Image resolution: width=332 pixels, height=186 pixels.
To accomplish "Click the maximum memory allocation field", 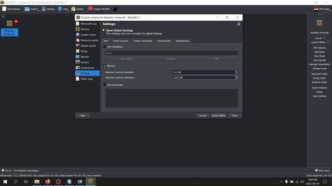I will click(x=203, y=78).
